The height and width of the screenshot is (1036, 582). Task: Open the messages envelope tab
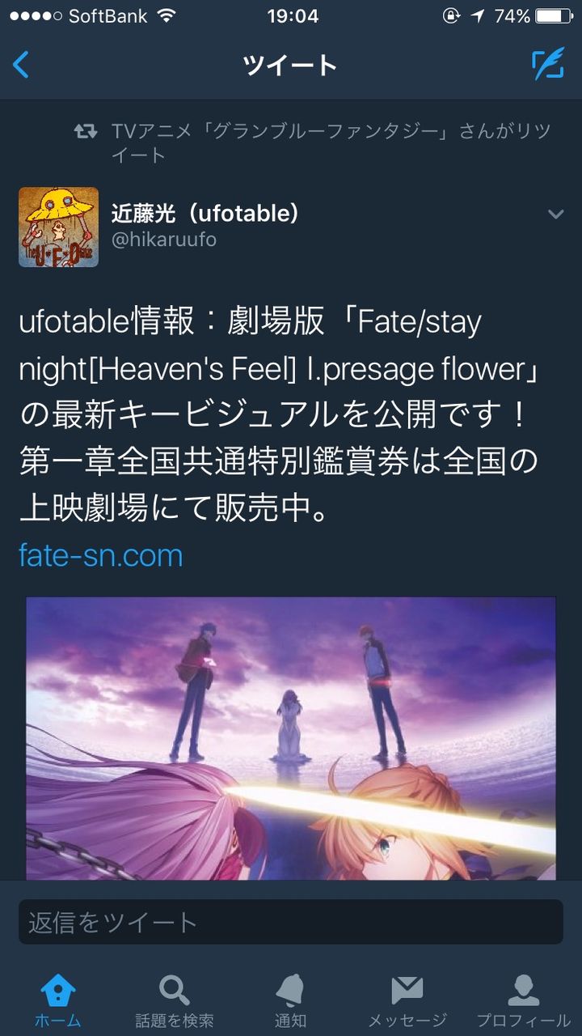click(x=407, y=1000)
